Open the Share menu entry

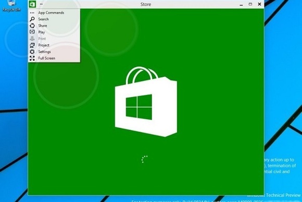pos(54,26)
